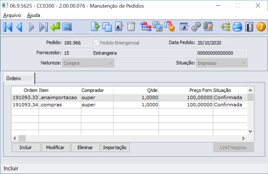Click the Eliminar button
This screenshot has width=268, height=174.
pos(85,147)
